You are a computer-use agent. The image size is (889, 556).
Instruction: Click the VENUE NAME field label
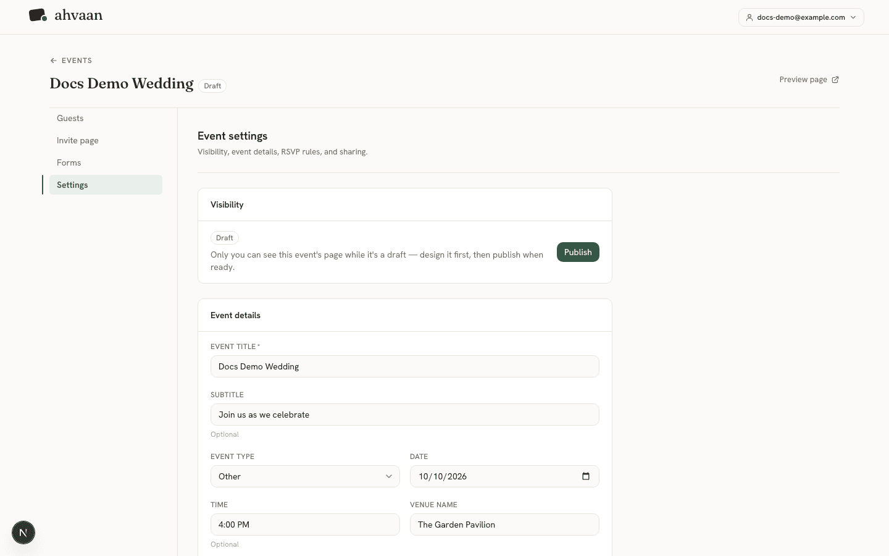(433, 505)
